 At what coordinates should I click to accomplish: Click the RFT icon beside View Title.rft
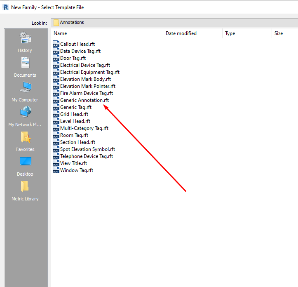[x=56, y=163]
